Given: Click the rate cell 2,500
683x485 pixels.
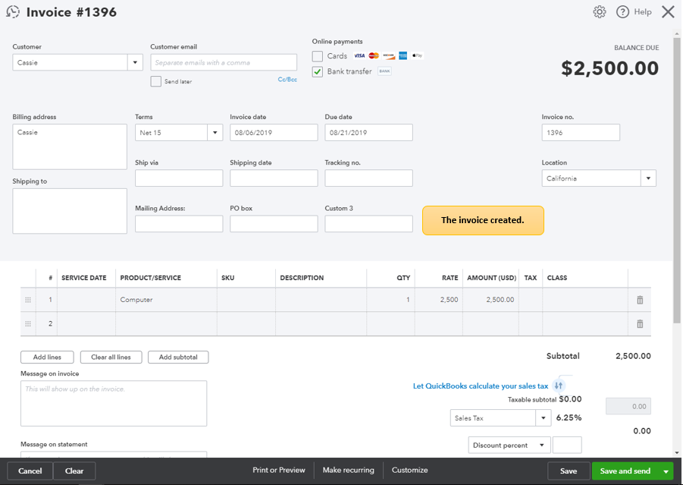Looking at the screenshot, I should pos(439,300).
